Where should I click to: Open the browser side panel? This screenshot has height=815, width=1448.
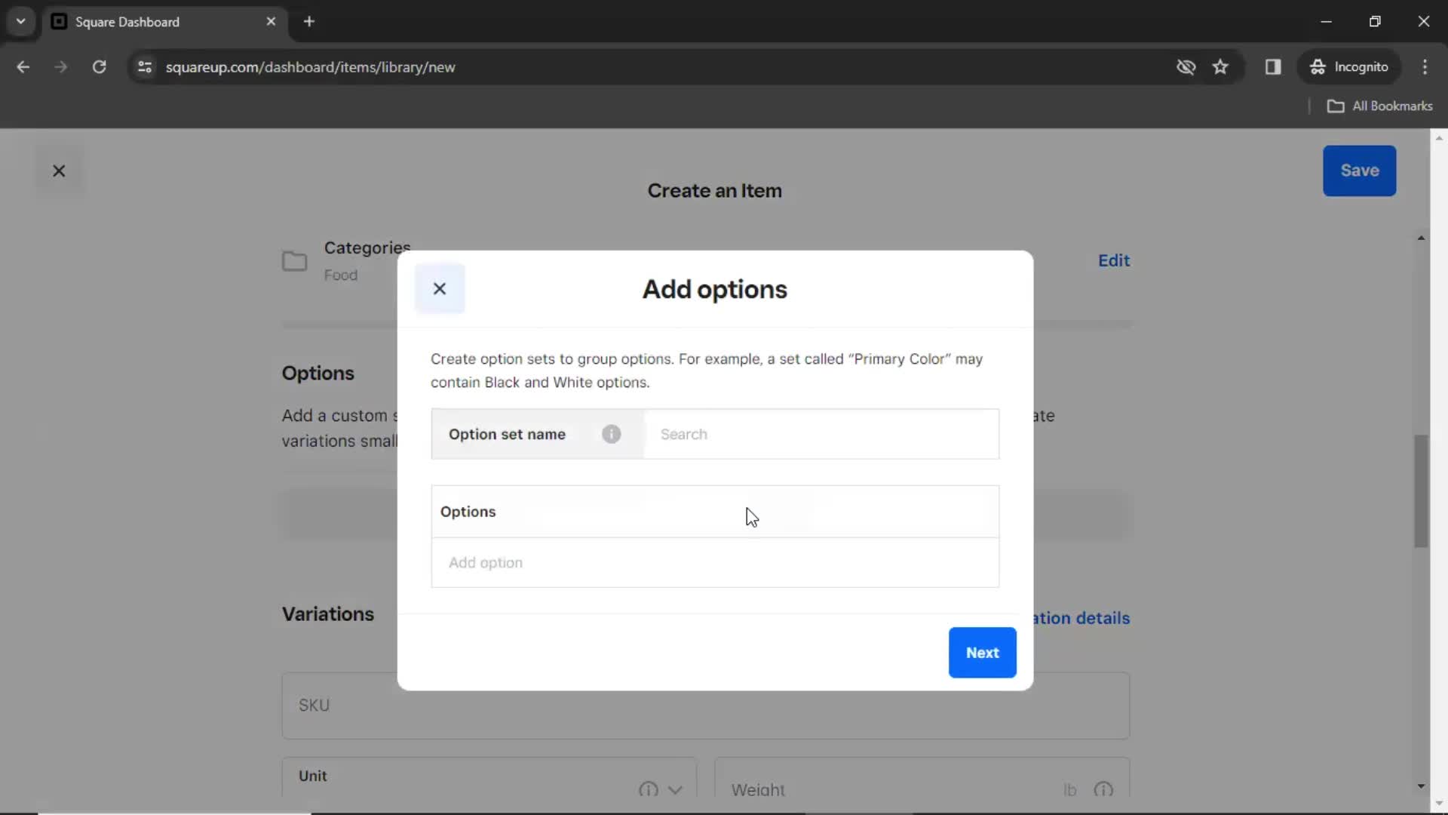click(1273, 67)
